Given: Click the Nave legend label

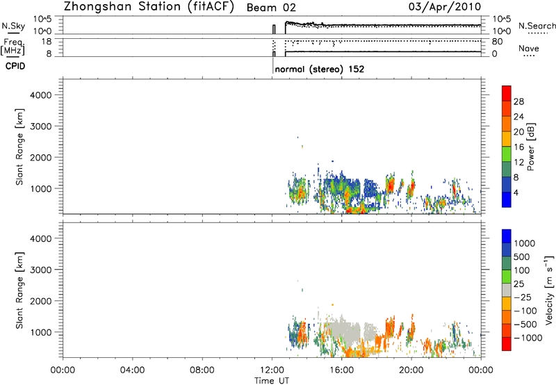Looking at the screenshot, I should [x=529, y=48].
